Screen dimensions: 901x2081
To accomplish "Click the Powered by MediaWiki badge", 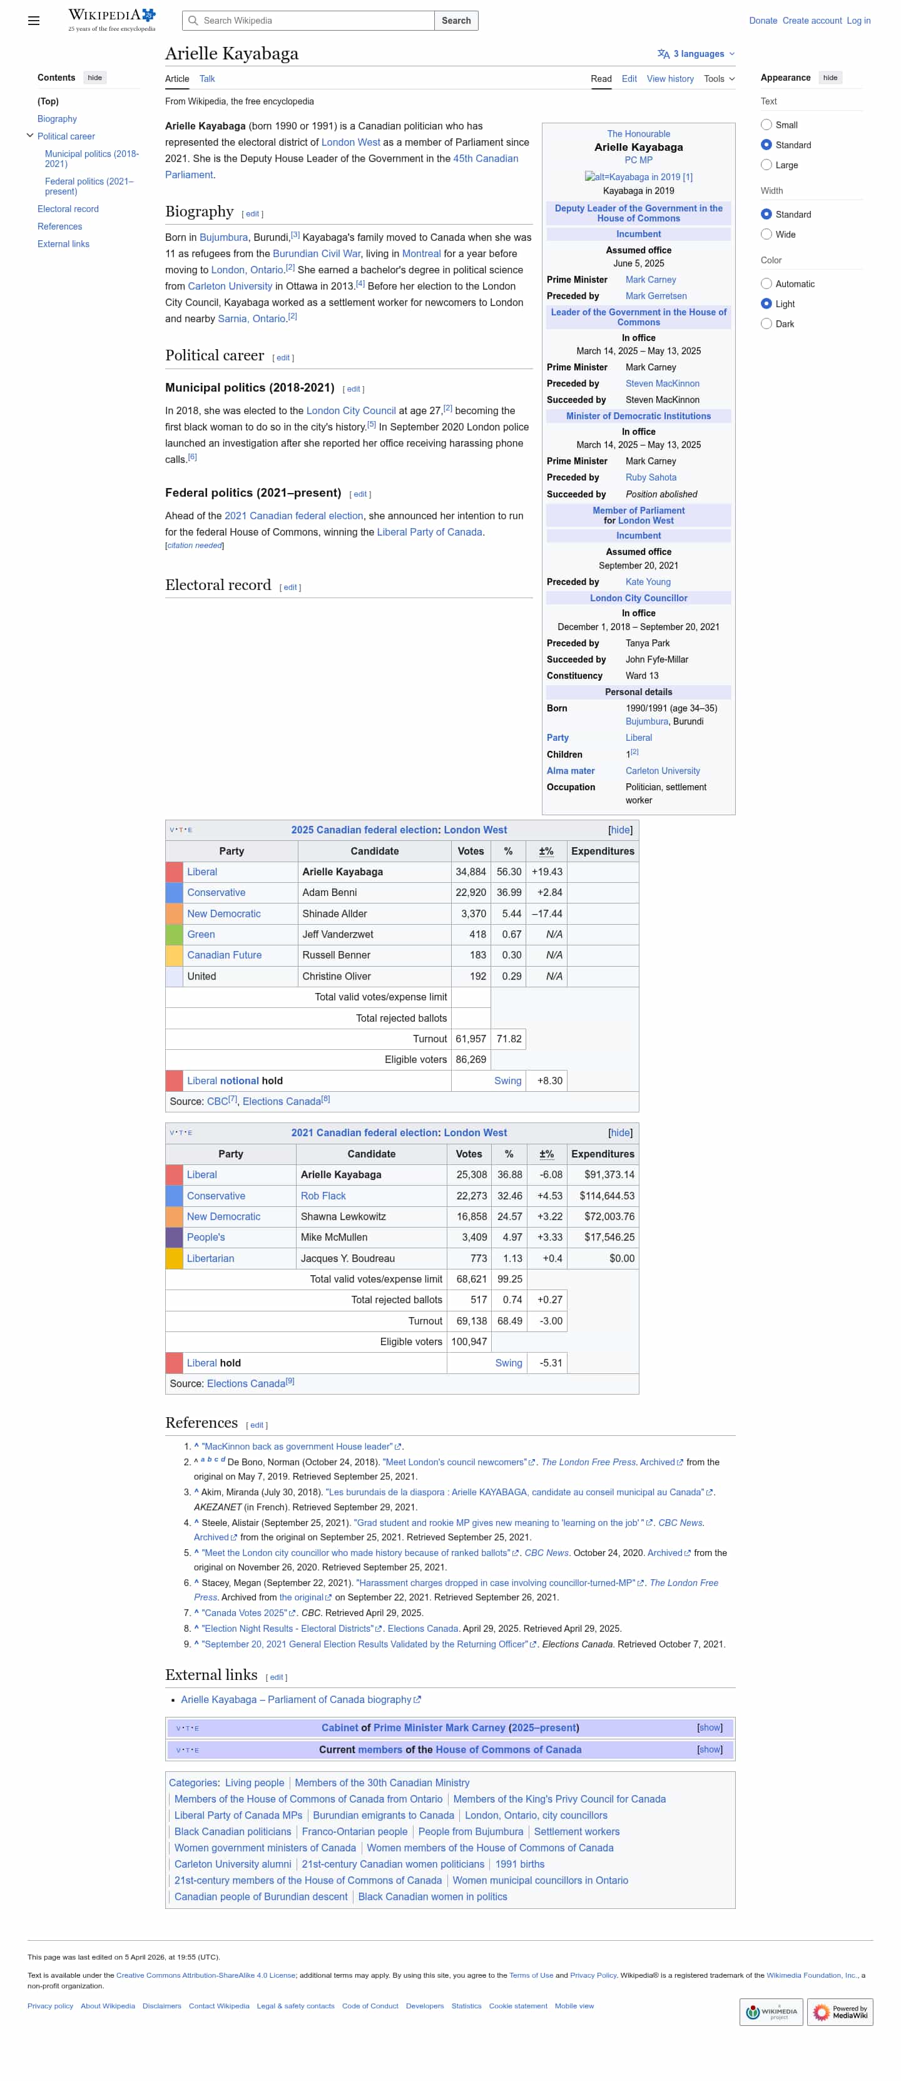I will coord(840,2012).
